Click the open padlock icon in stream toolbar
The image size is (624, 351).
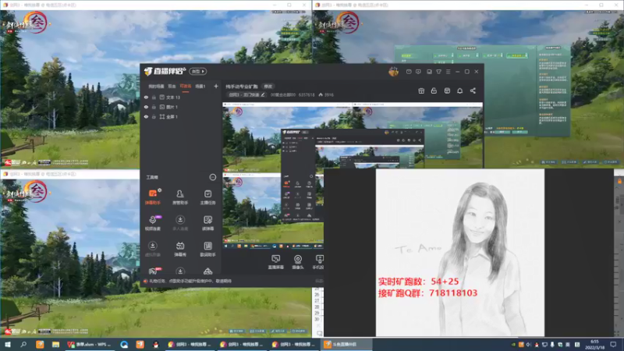click(x=434, y=90)
